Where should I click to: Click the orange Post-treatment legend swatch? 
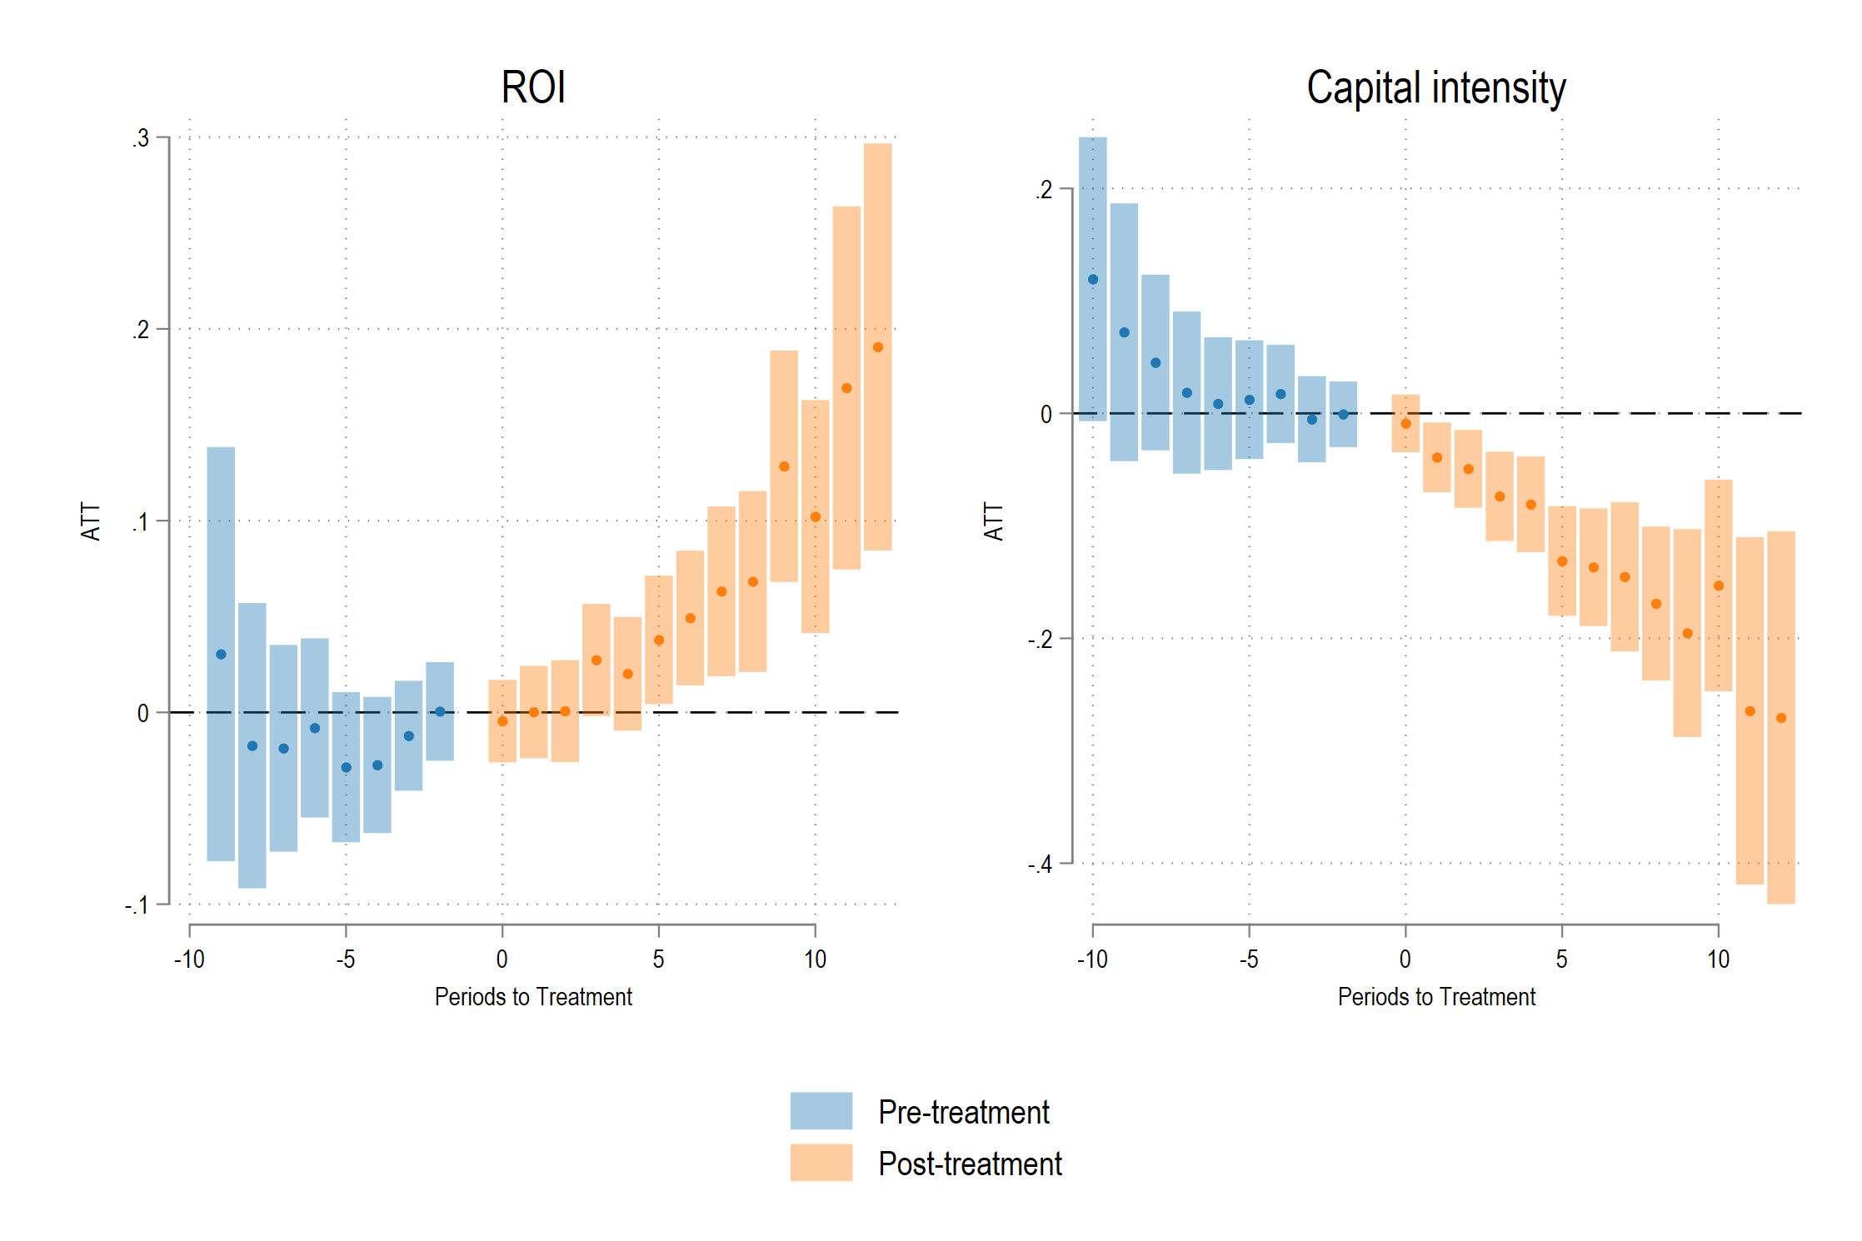pos(821,1162)
